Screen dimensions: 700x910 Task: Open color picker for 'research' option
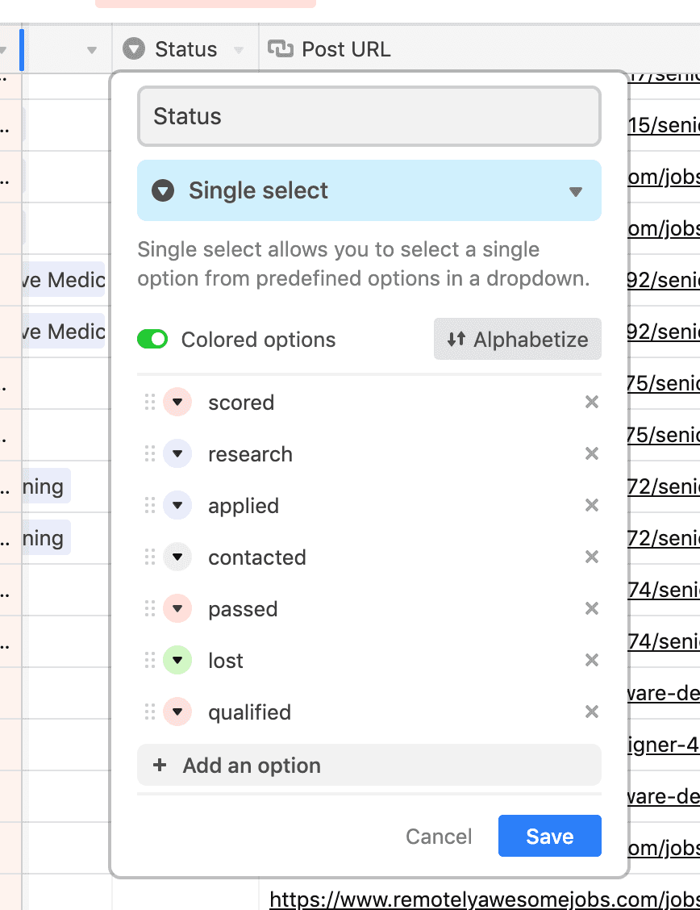pos(177,454)
